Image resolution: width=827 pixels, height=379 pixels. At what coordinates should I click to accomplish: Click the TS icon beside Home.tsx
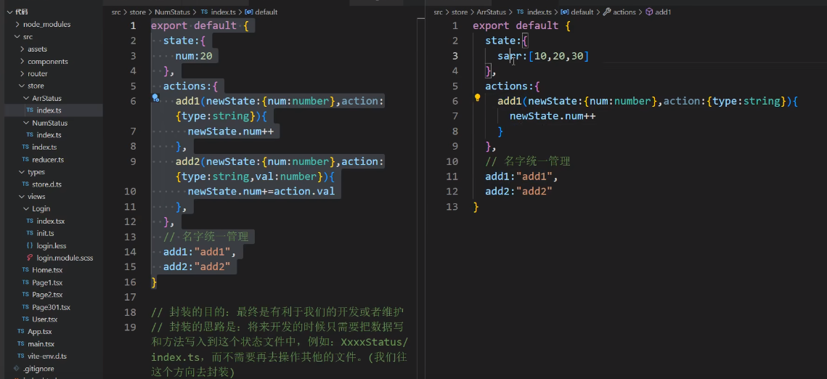(x=25, y=270)
